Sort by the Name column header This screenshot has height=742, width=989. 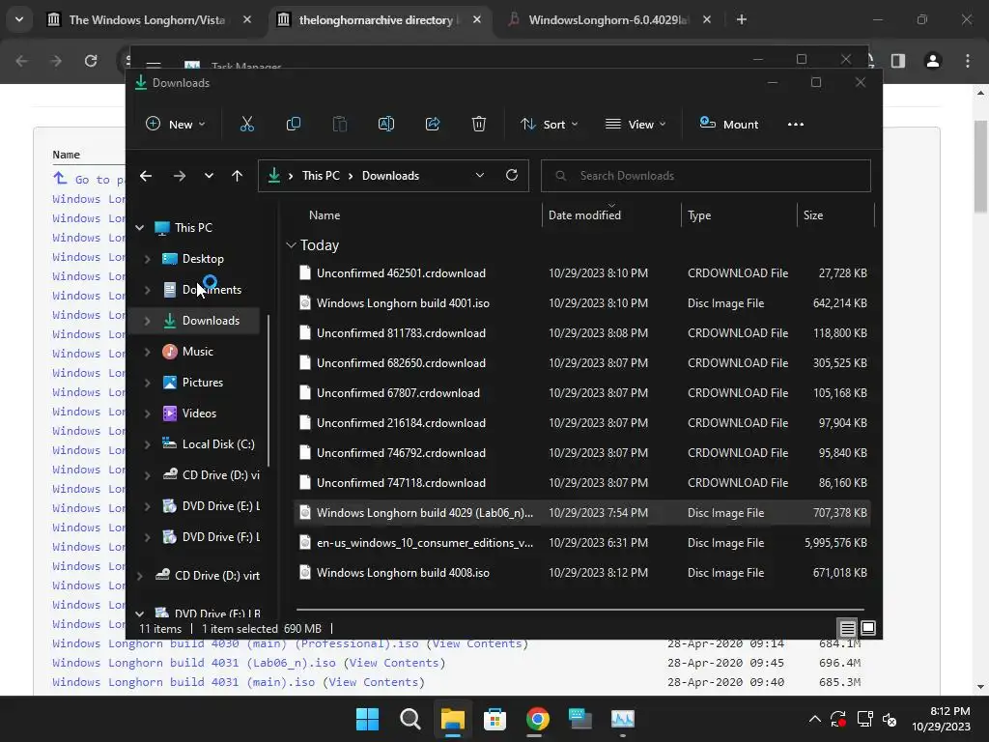[x=325, y=215]
